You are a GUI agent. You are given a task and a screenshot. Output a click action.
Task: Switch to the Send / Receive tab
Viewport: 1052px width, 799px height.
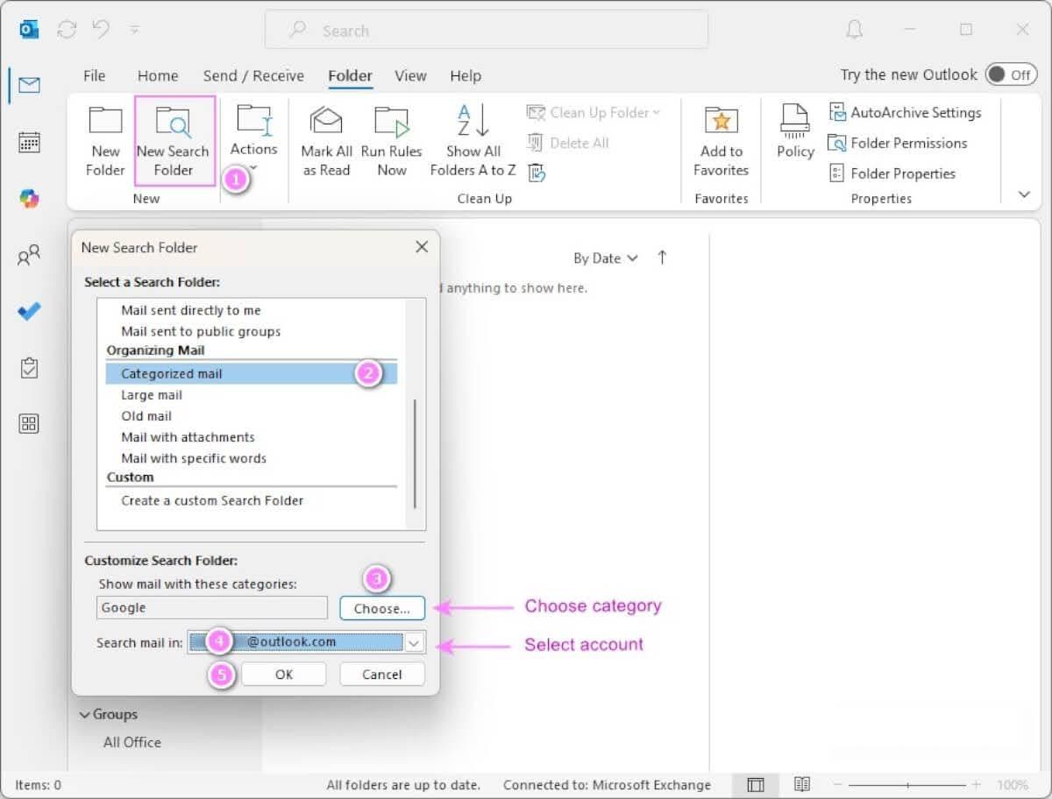253,76
